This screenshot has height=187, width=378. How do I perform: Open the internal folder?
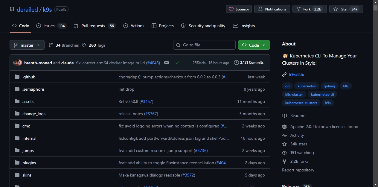point(29,138)
